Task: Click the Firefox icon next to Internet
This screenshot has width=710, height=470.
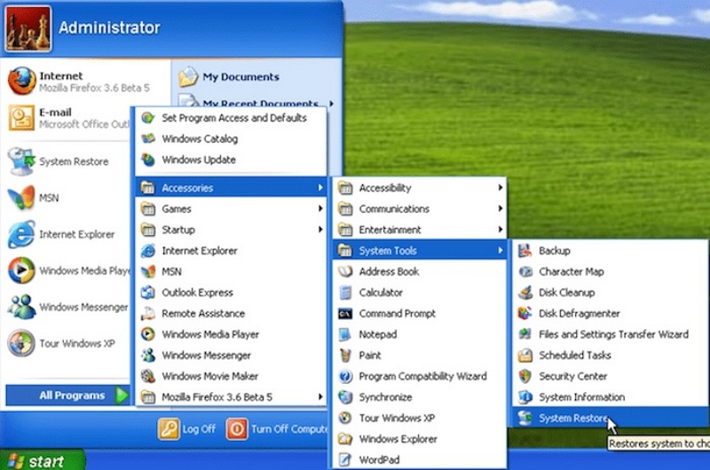Action: (21, 81)
